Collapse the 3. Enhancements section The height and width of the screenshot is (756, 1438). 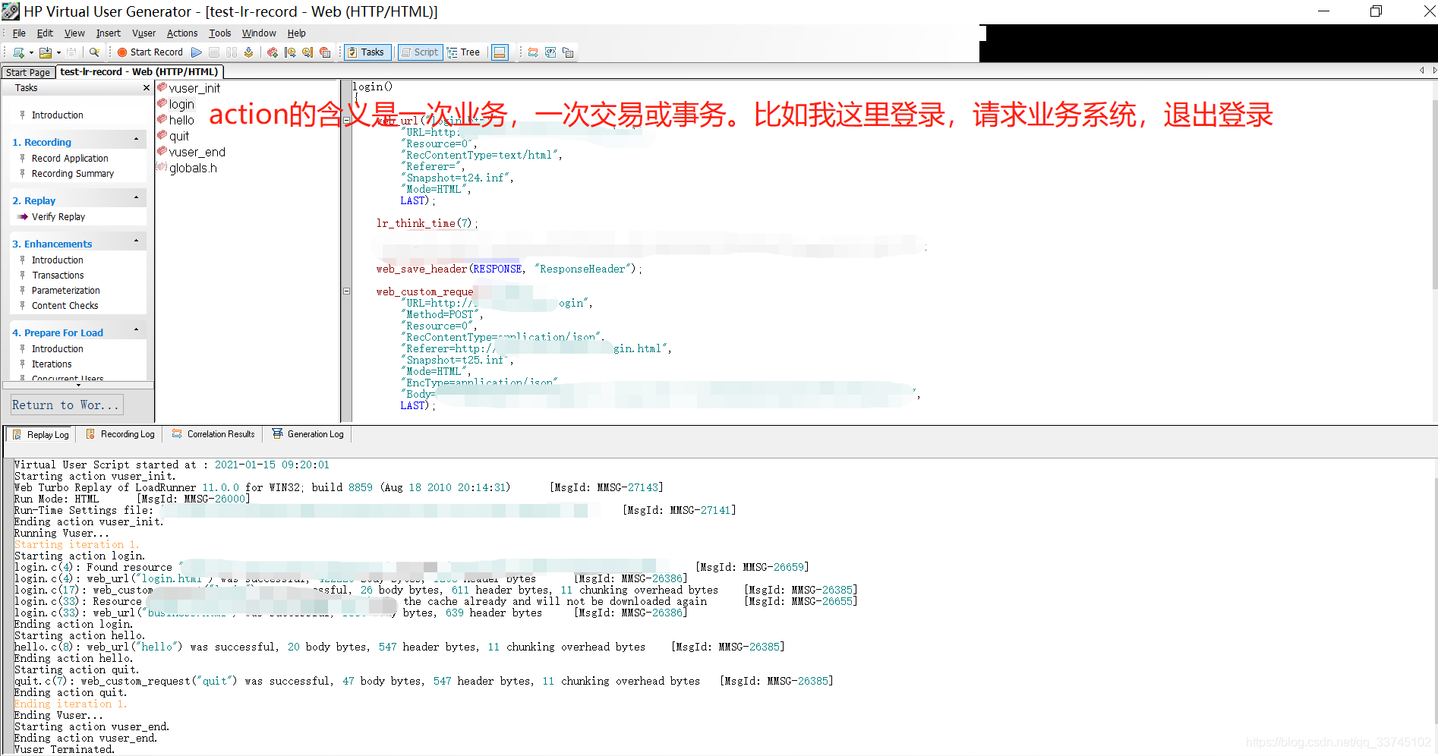tap(137, 241)
